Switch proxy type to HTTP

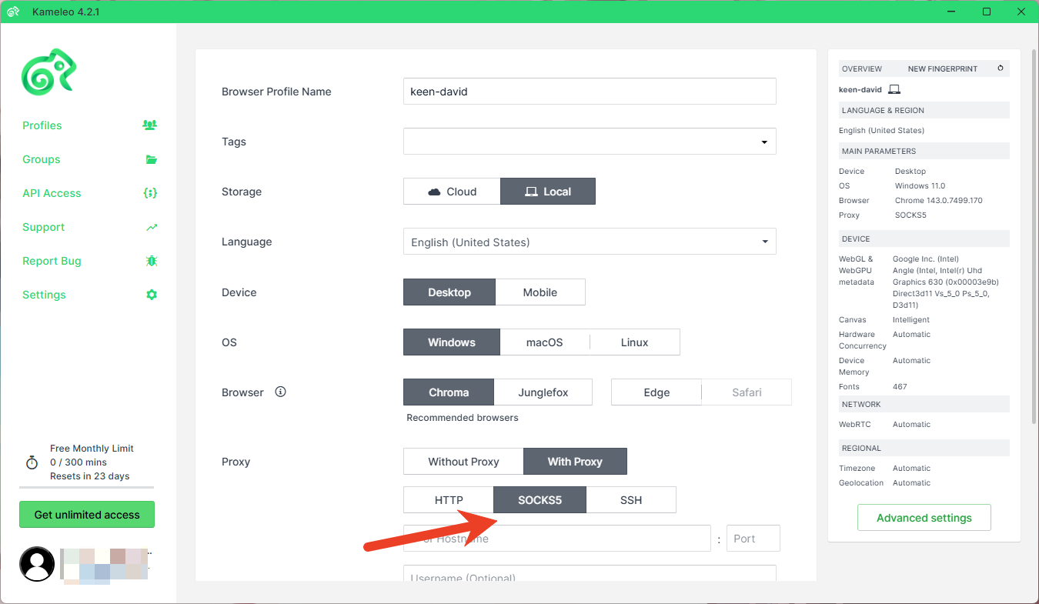click(x=449, y=500)
